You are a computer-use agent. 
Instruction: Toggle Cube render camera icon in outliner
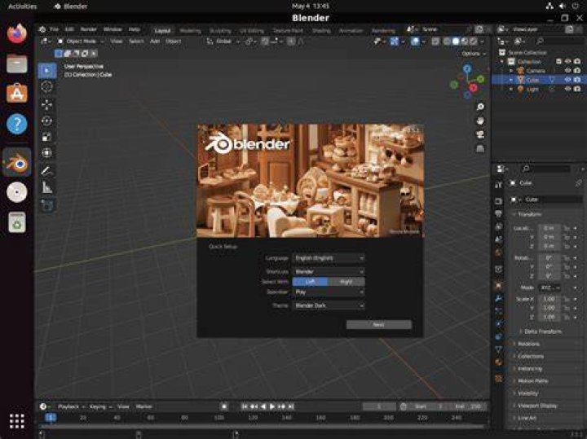click(577, 79)
